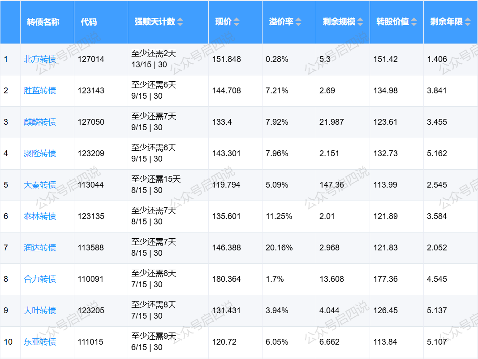Viewport: 478px width, 359px height.
Task: Open the 合力转债 link
Action: pyautogui.click(x=40, y=279)
